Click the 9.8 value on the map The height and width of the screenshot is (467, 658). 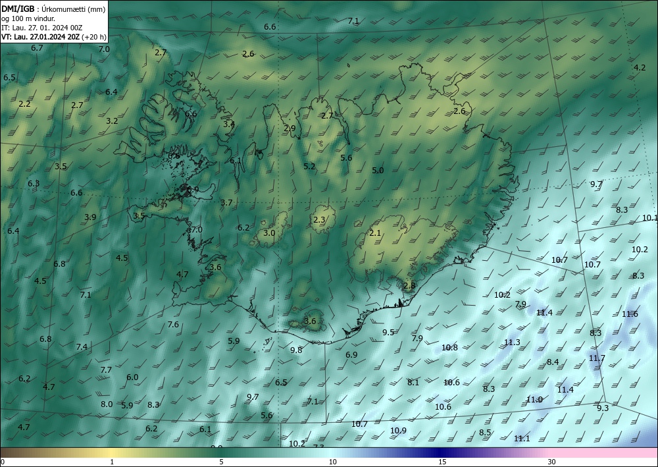pos(296,350)
